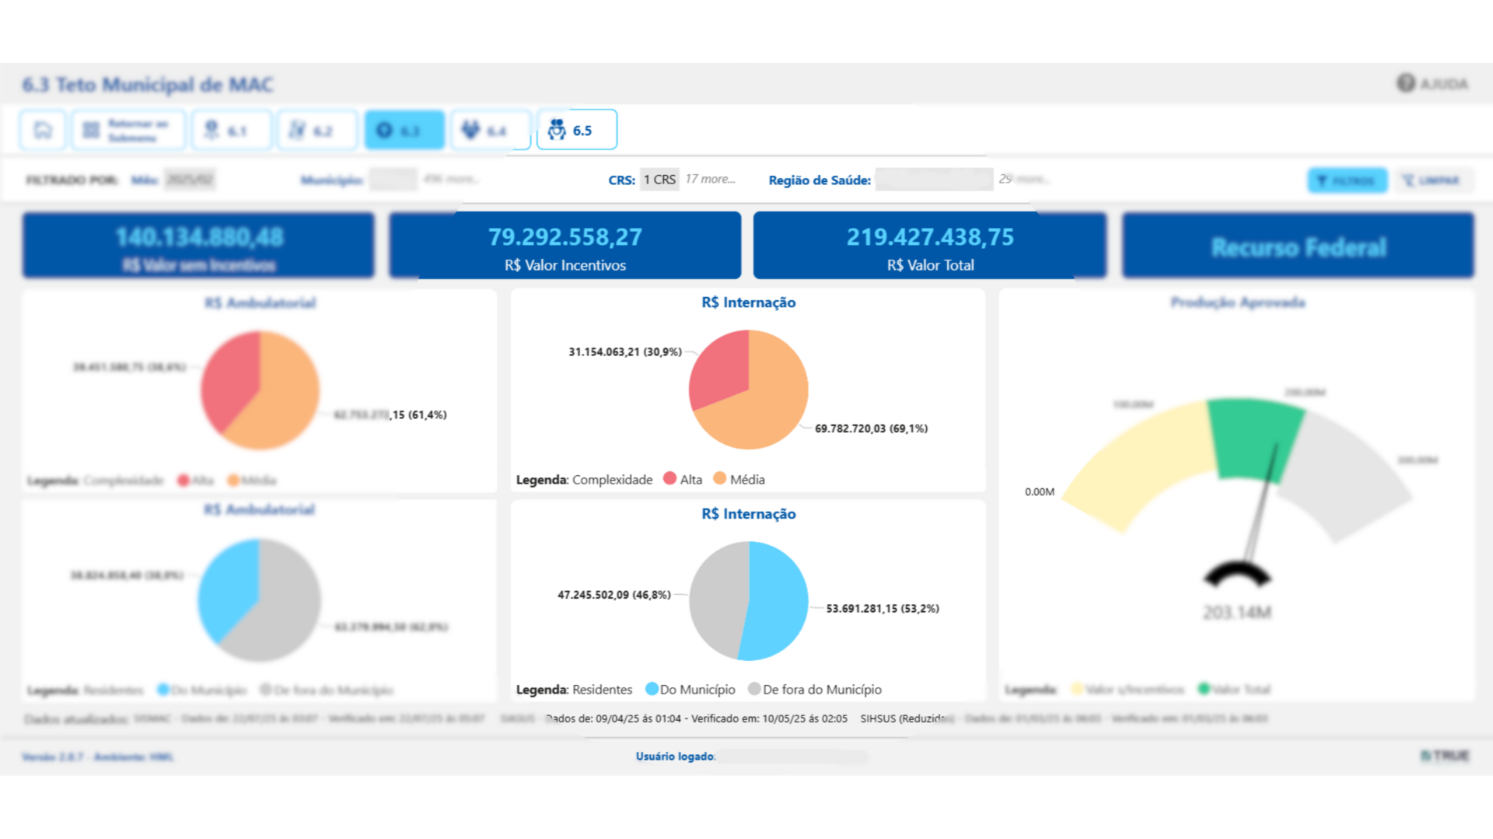Go to the home page icon
The image size is (1493, 839).
[43, 130]
